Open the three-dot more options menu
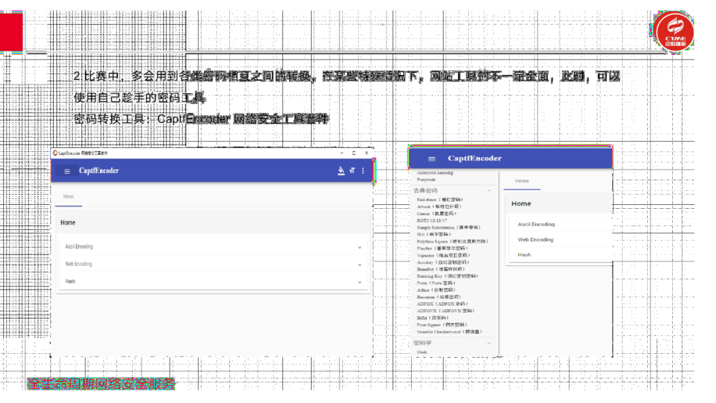The height and width of the screenshot is (403, 716). [363, 171]
